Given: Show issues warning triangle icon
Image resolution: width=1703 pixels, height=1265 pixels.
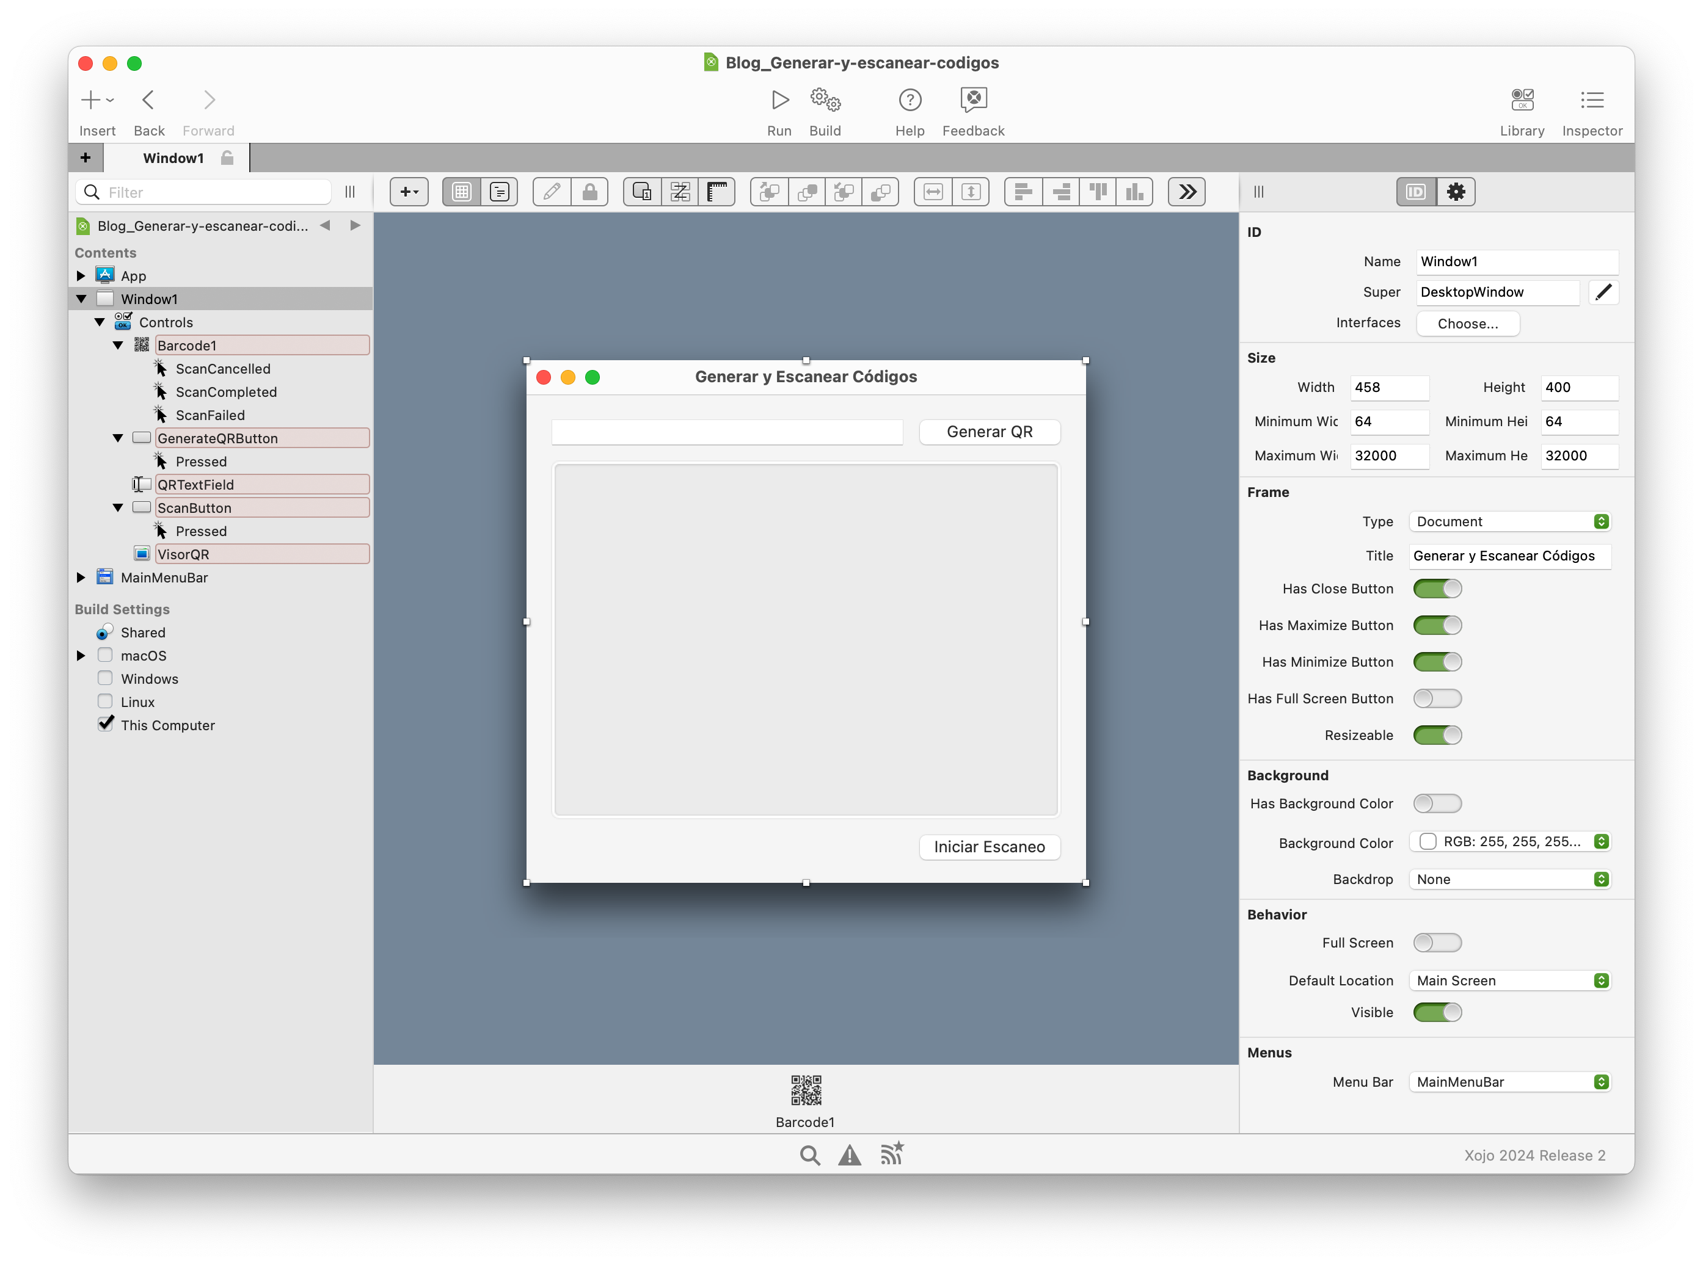Looking at the screenshot, I should point(849,1154).
